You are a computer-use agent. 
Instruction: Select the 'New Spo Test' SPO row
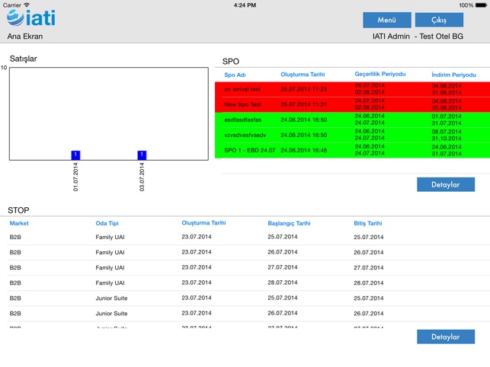click(352, 104)
